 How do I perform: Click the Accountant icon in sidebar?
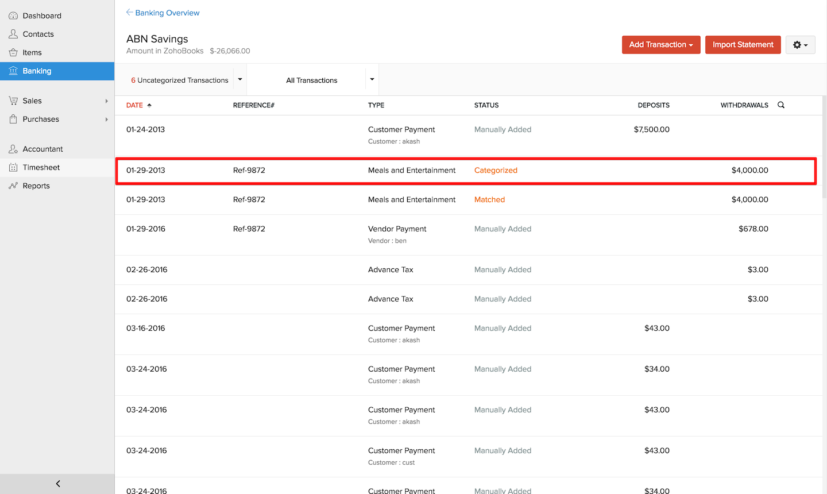[13, 149]
